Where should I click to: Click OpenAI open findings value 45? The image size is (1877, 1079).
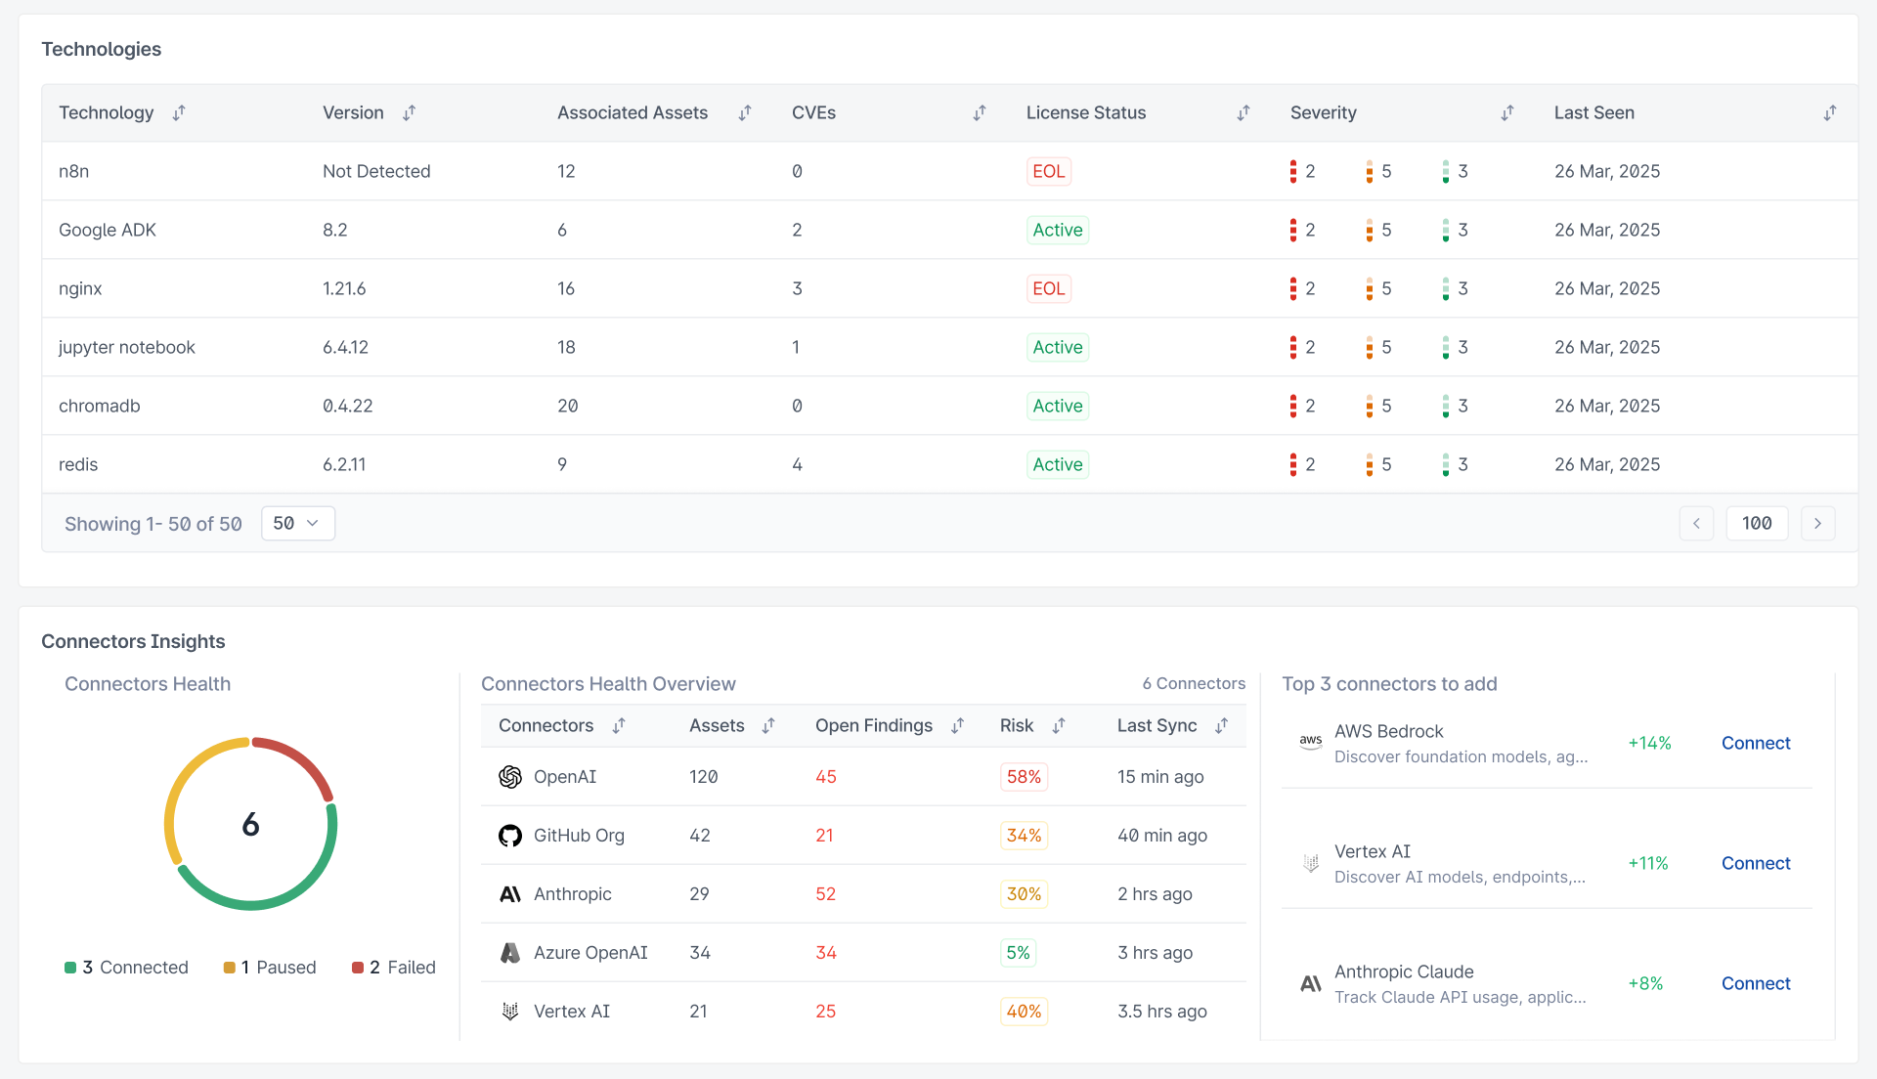coord(826,777)
